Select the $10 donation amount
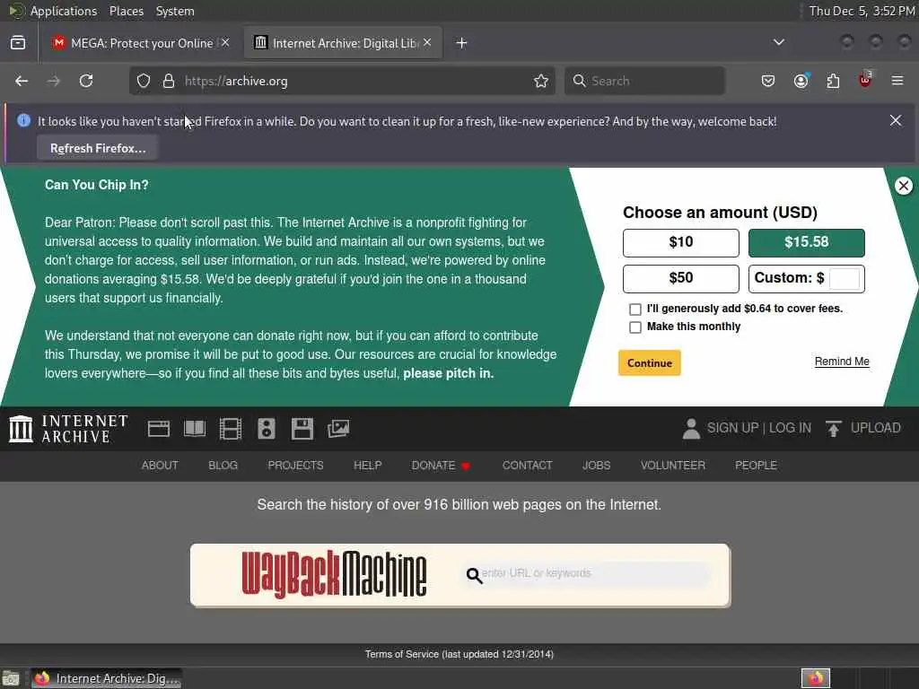The width and height of the screenshot is (919, 689). click(680, 242)
